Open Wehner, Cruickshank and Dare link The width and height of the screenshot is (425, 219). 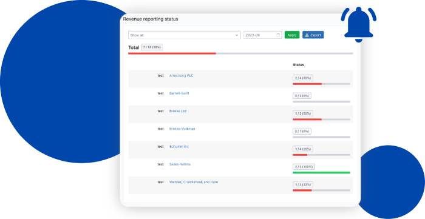click(194, 182)
